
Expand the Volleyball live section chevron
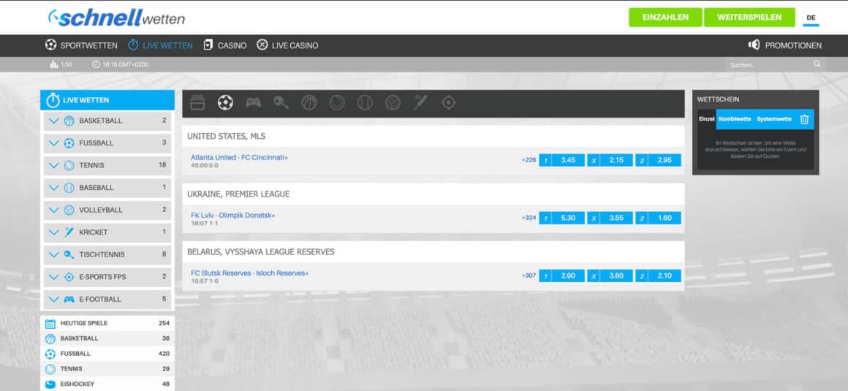[53, 210]
